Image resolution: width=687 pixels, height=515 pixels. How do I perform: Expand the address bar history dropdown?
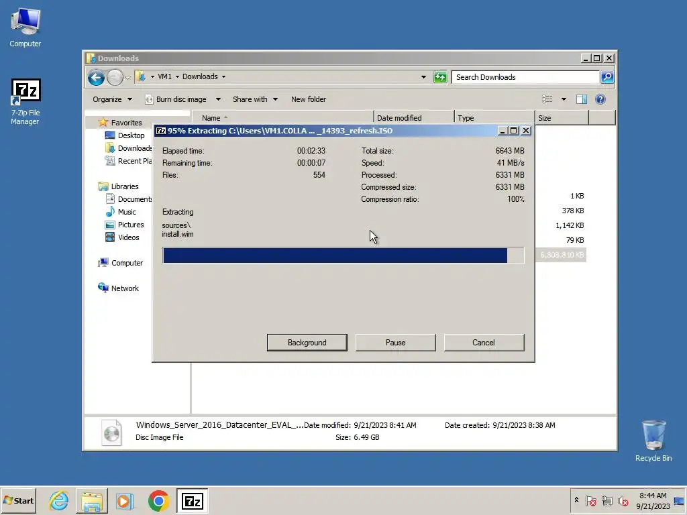tap(423, 77)
